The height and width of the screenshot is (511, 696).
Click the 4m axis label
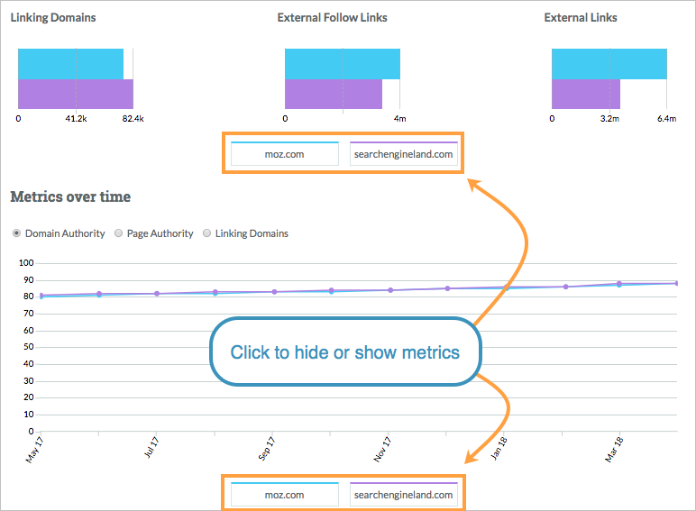400,118
